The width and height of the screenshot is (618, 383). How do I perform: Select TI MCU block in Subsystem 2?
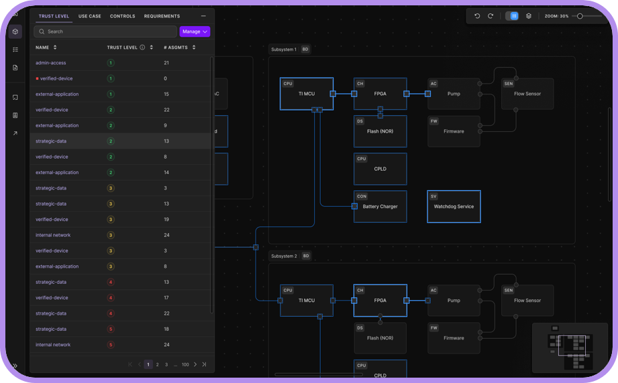(307, 301)
